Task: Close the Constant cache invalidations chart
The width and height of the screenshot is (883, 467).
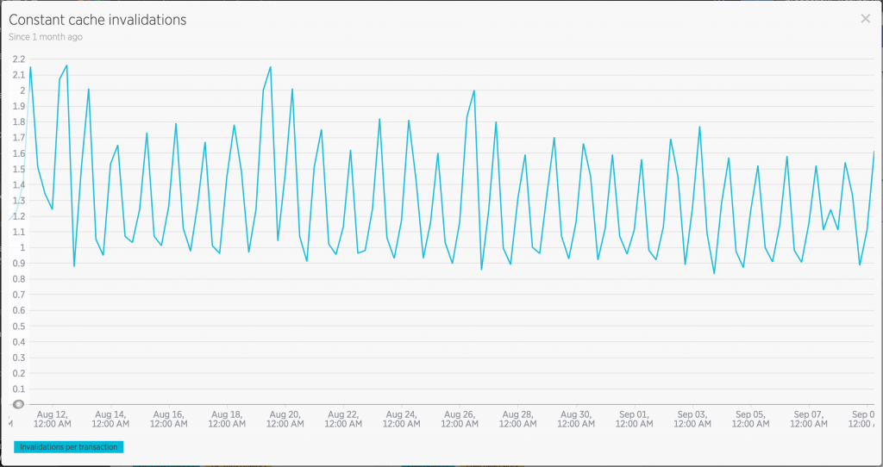Action: pyautogui.click(x=866, y=19)
